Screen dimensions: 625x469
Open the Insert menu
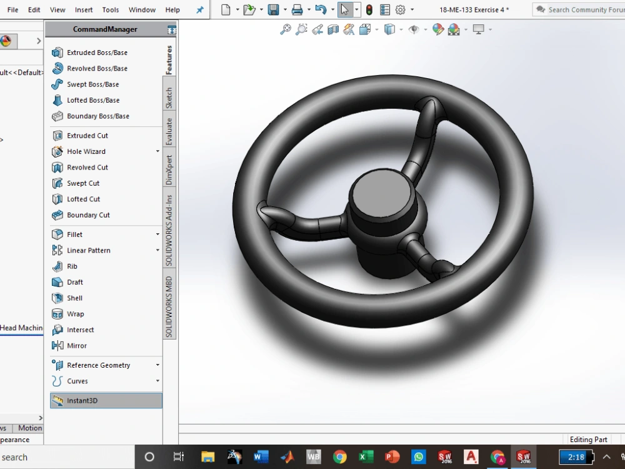[83, 9]
